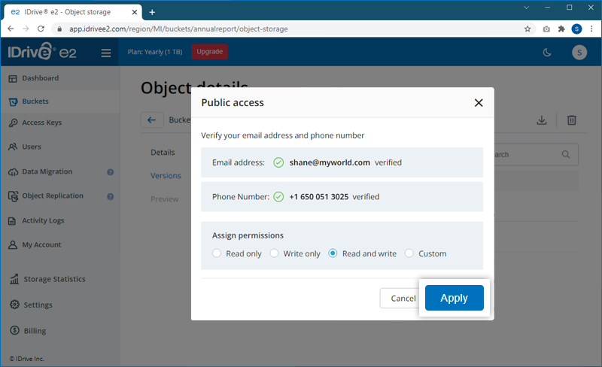Toggle dark mode moon icon

click(x=546, y=52)
